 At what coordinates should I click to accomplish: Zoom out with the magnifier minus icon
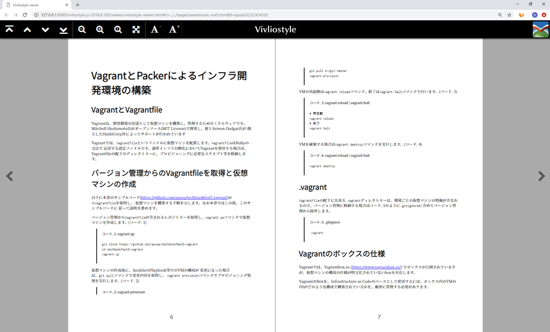(x=82, y=29)
